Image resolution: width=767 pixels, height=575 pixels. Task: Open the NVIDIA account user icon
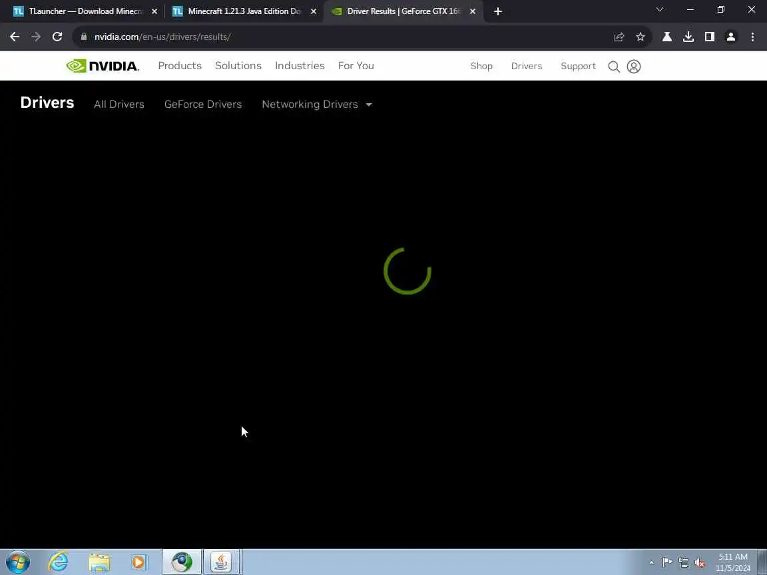pos(633,67)
